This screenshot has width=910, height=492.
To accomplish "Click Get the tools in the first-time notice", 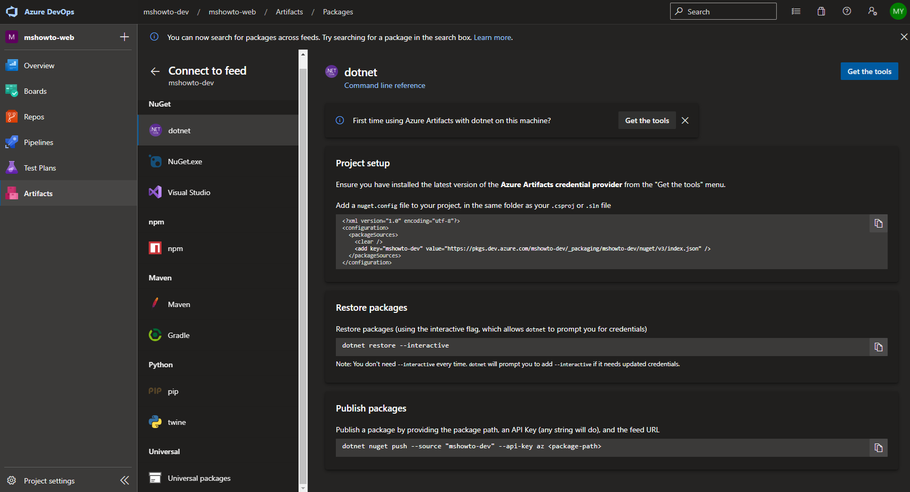I will (647, 120).
